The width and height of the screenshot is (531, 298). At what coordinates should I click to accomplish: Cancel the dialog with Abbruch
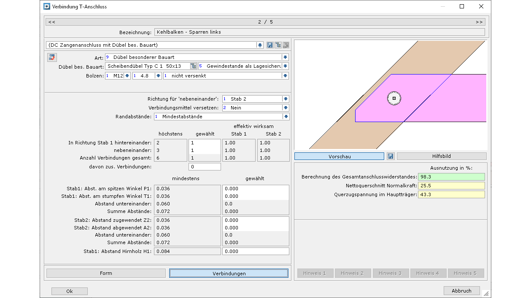[x=461, y=291]
